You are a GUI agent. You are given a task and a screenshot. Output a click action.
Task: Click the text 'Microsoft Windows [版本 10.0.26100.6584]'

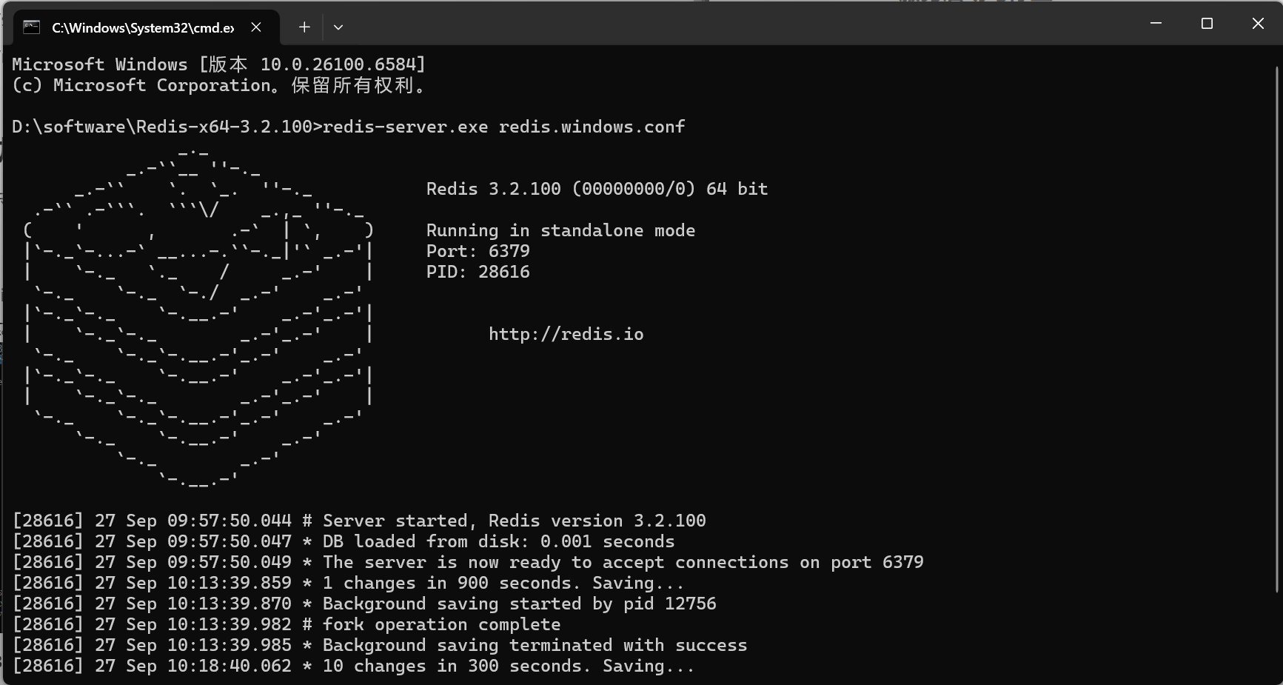tap(219, 64)
